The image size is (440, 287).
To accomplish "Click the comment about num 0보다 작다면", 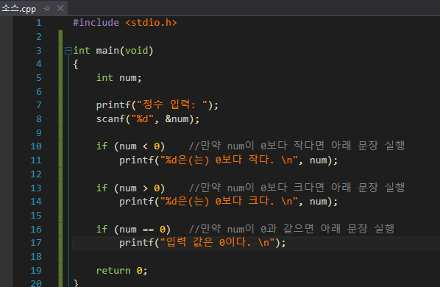I will [x=297, y=146].
